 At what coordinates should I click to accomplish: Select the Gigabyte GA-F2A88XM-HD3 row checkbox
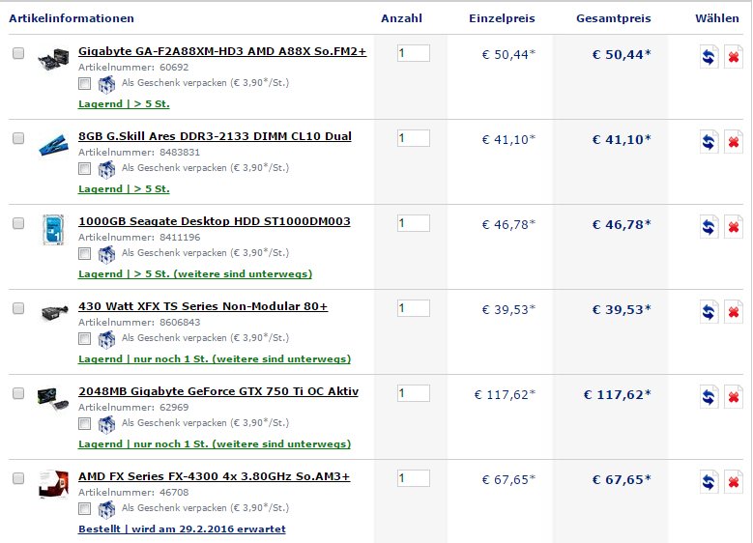coord(18,53)
